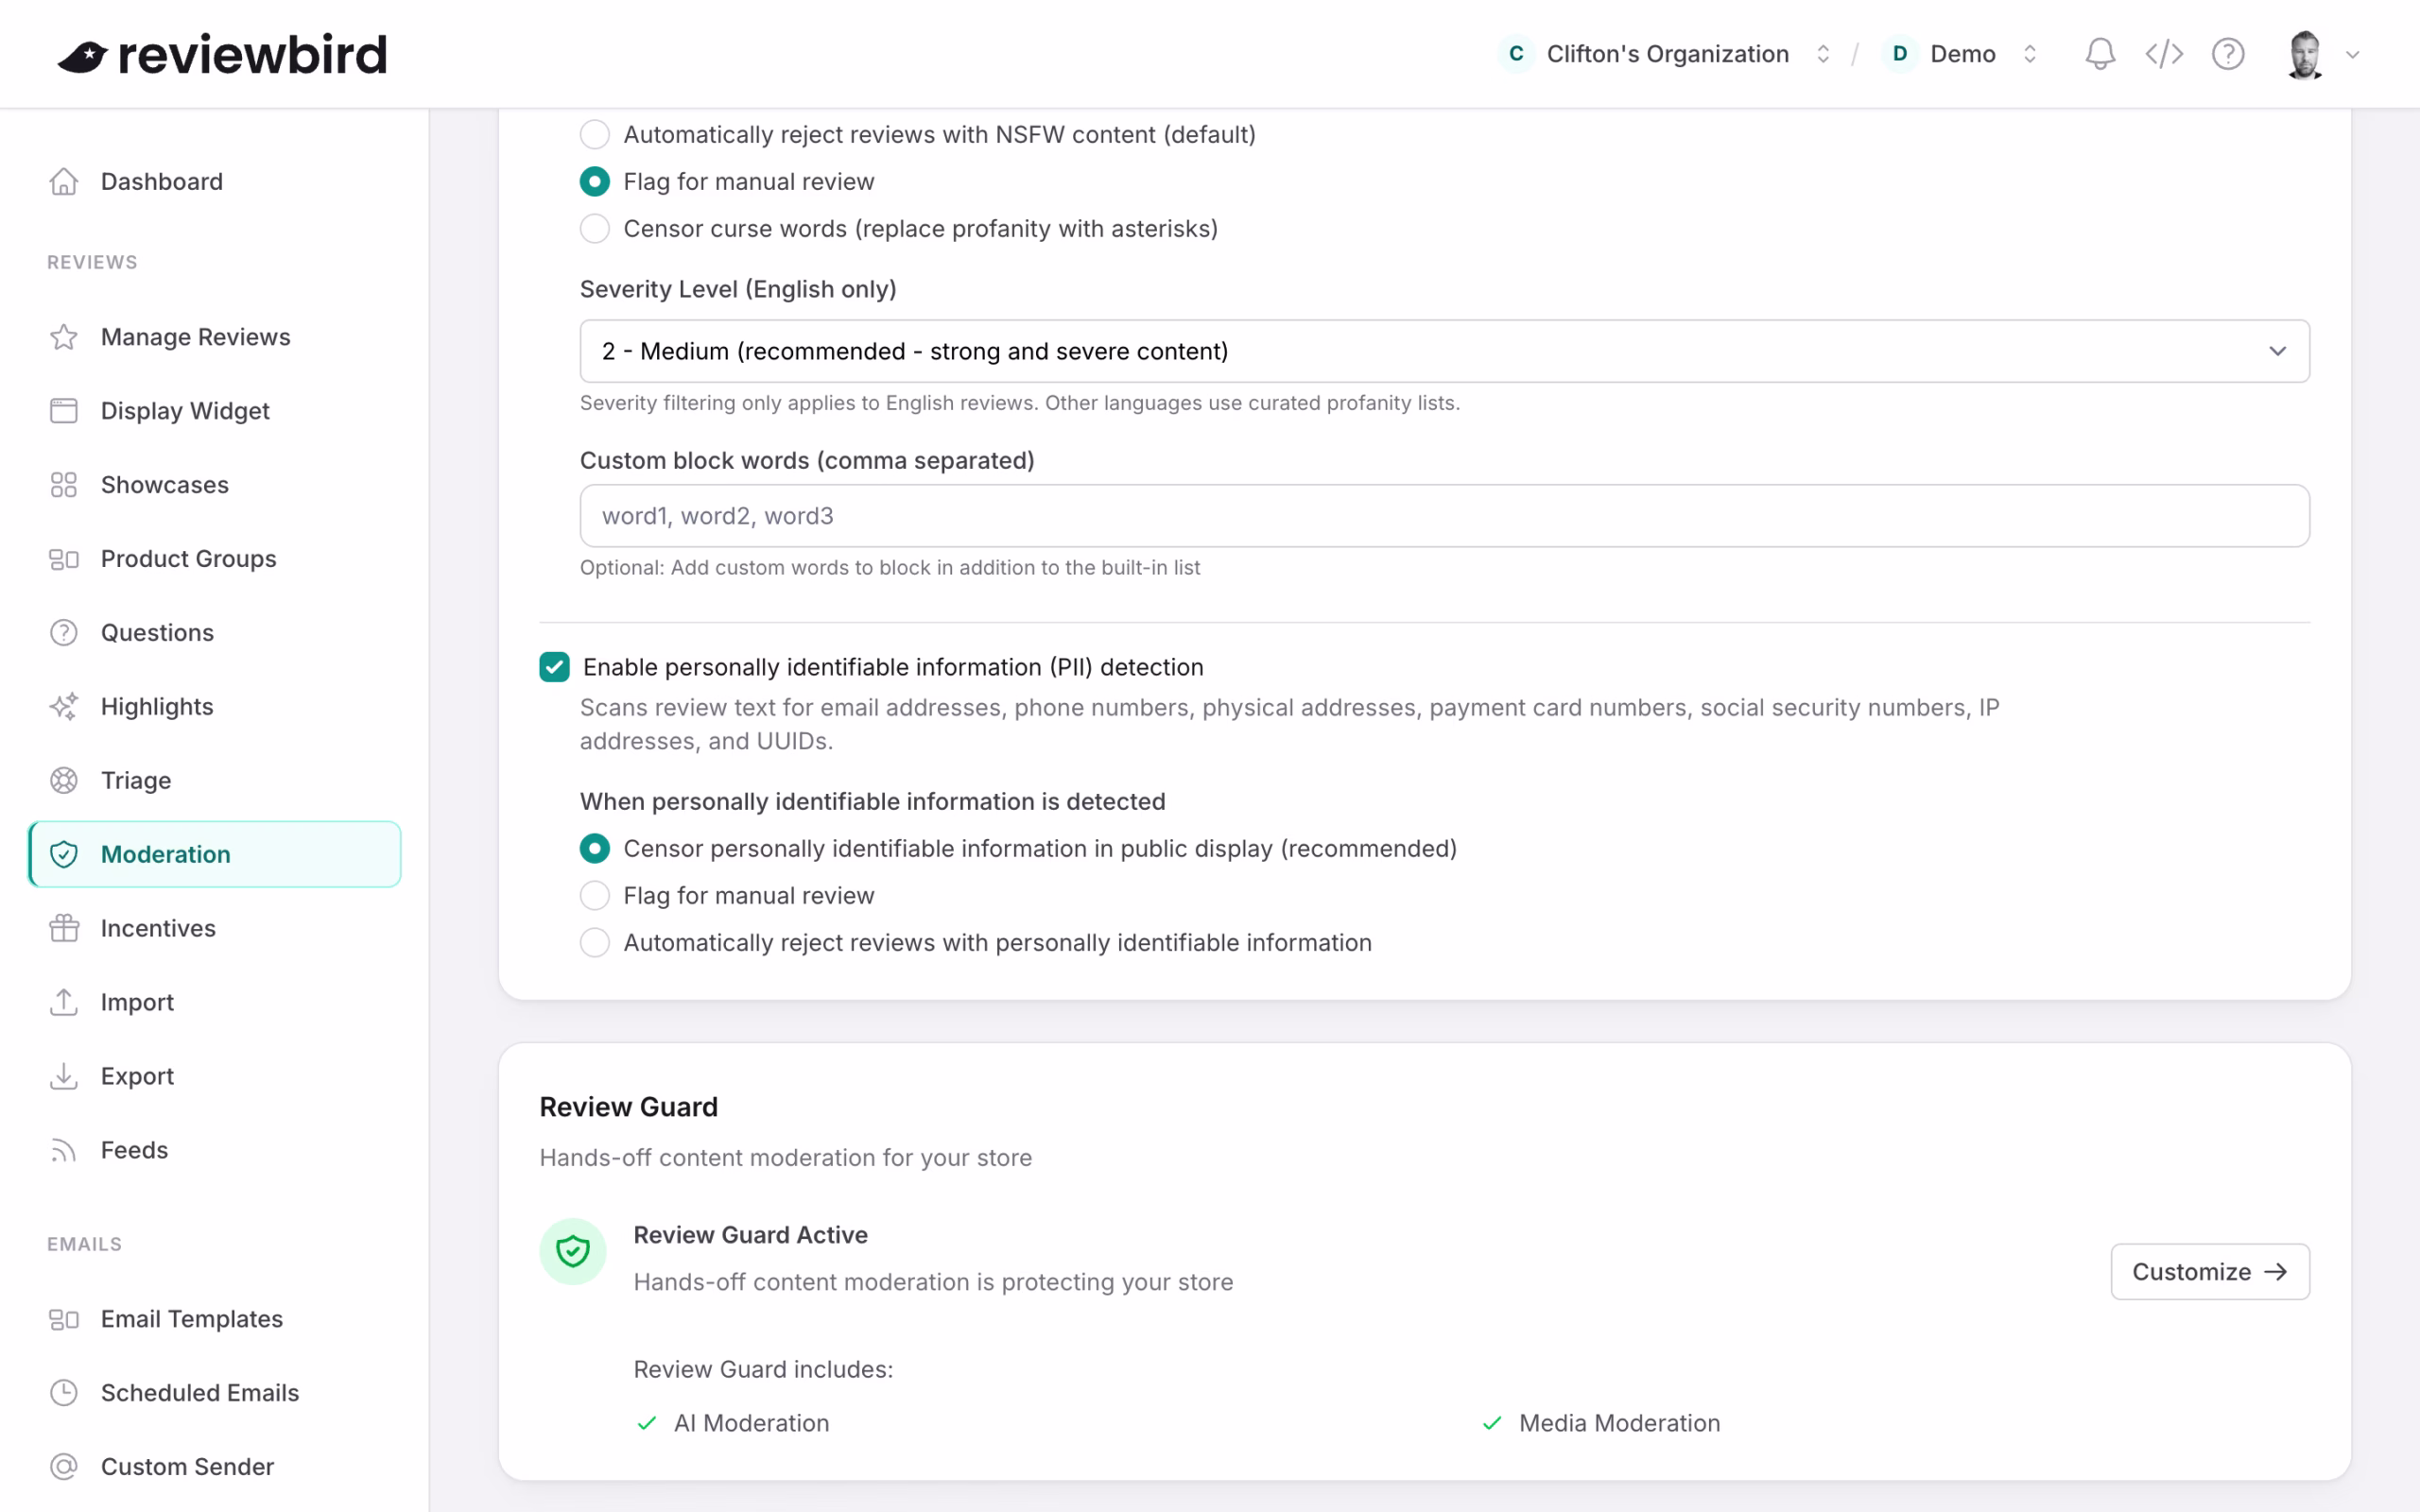Go to Questions section
The width and height of the screenshot is (2420, 1512).
pos(215,633)
